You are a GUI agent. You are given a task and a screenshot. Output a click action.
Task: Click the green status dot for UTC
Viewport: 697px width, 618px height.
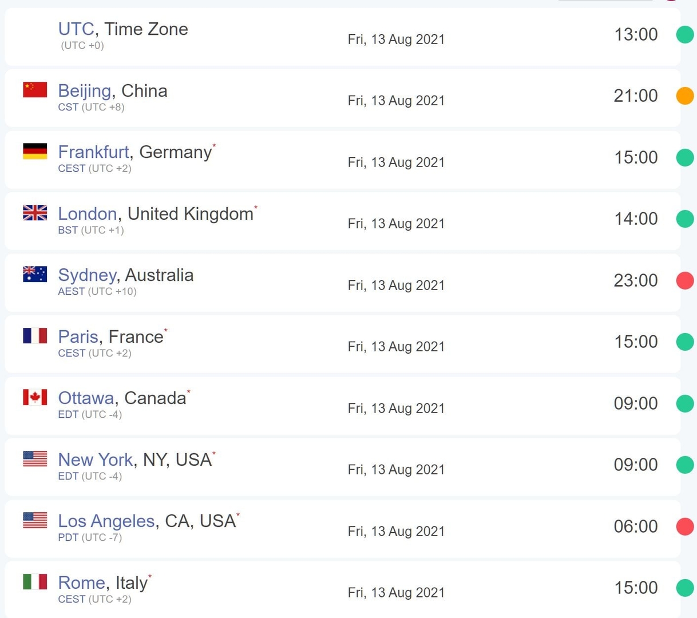[x=685, y=34]
